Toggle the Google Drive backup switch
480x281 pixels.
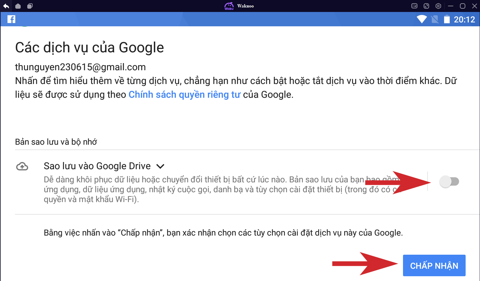point(449,181)
